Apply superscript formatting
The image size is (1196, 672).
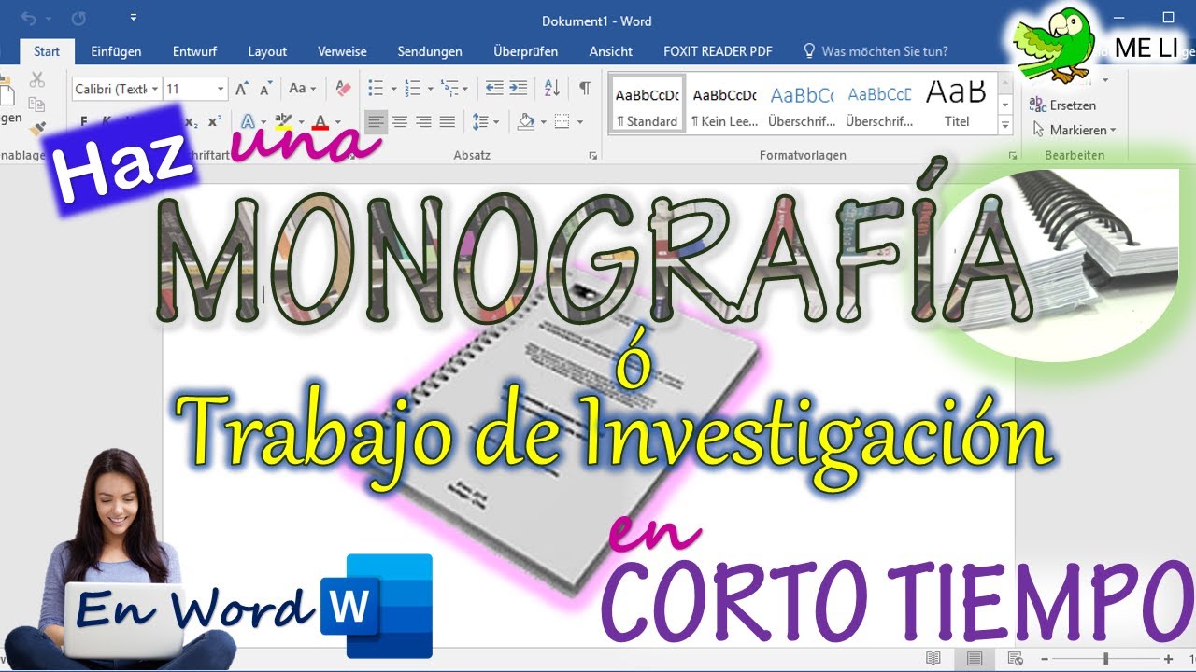coord(215,121)
